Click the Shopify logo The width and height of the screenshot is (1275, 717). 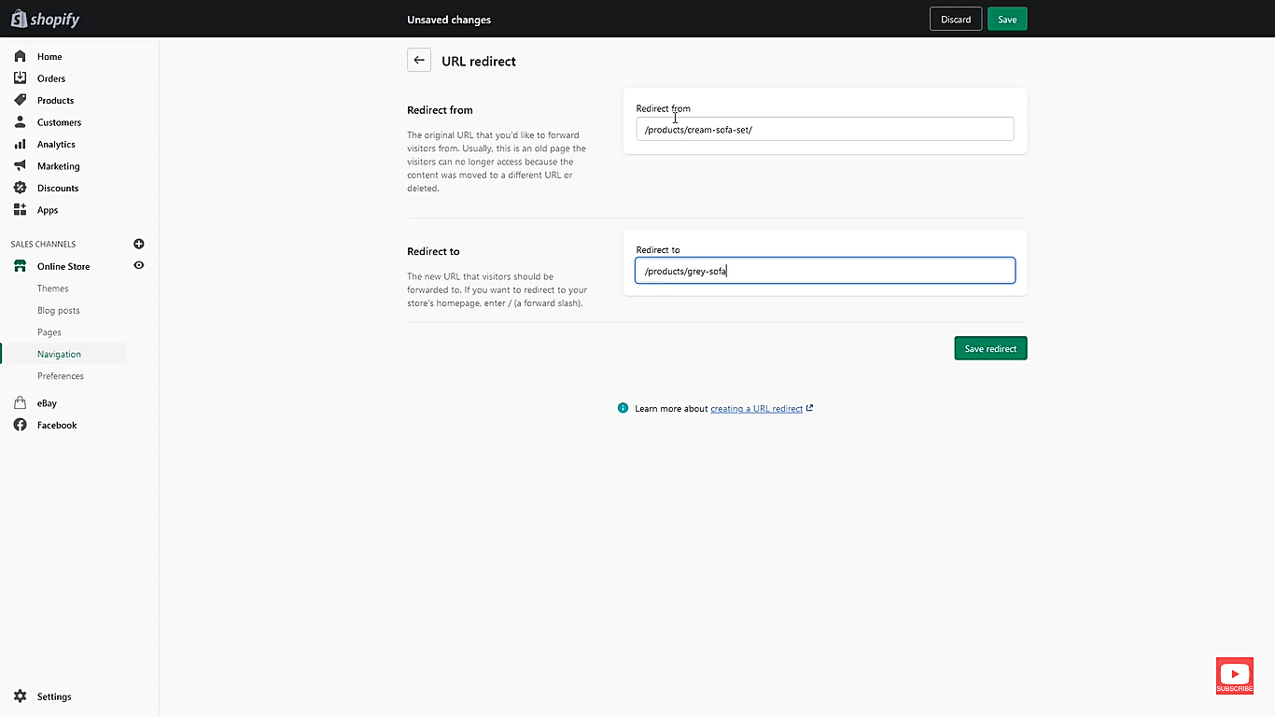point(45,19)
